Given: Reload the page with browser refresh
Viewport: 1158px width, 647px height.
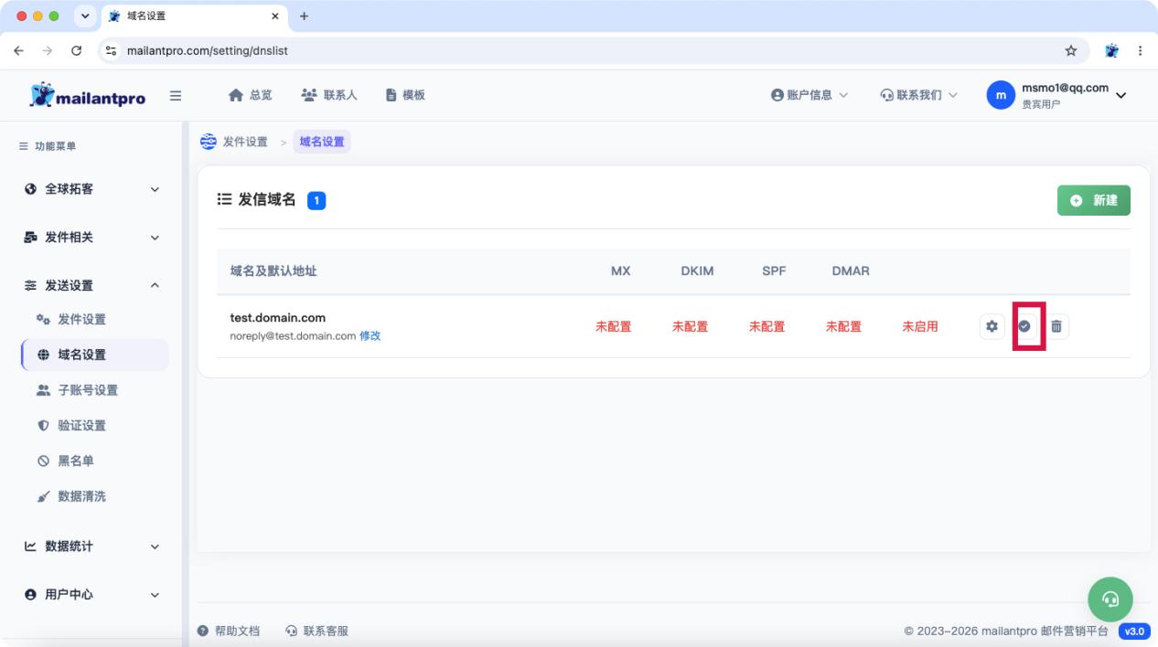Looking at the screenshot, I should point(76,50).
